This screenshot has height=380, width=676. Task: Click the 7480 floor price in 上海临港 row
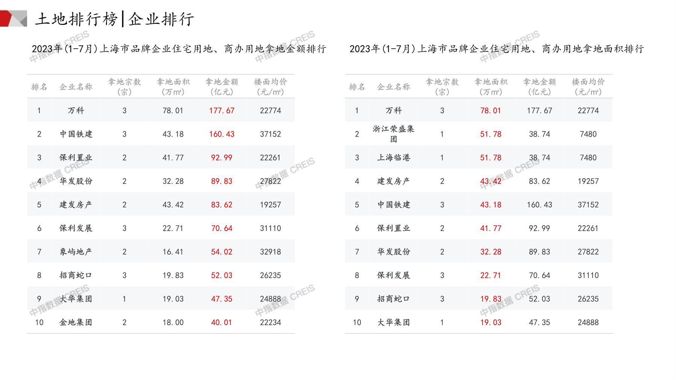click(588, 158)
